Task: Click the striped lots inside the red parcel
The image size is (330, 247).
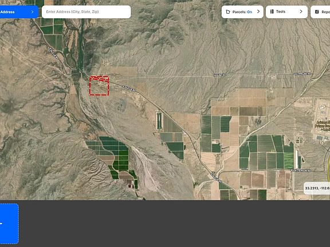Action: [99, 79]
